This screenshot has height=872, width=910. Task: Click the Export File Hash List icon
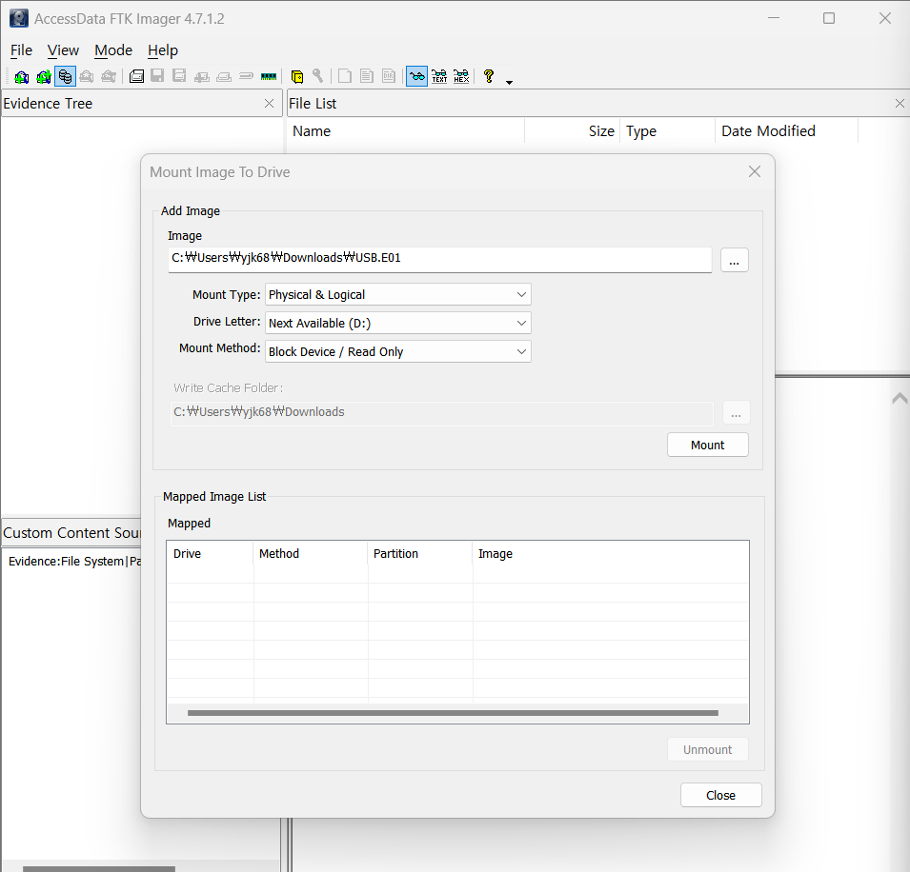(367, 76)
